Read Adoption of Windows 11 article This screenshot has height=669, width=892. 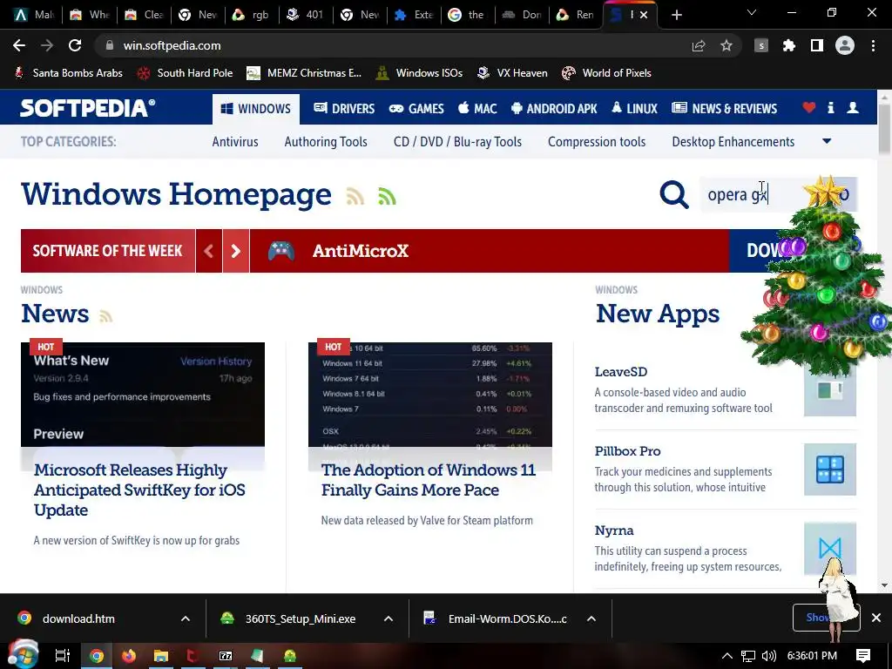(429, 480)
